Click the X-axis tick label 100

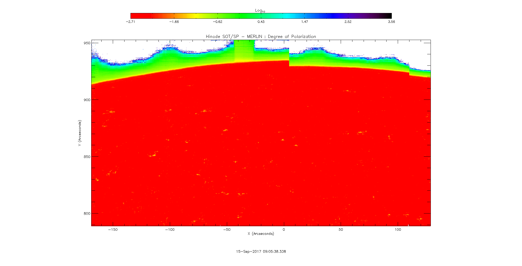pyautogui.click(x=398, y=230)
